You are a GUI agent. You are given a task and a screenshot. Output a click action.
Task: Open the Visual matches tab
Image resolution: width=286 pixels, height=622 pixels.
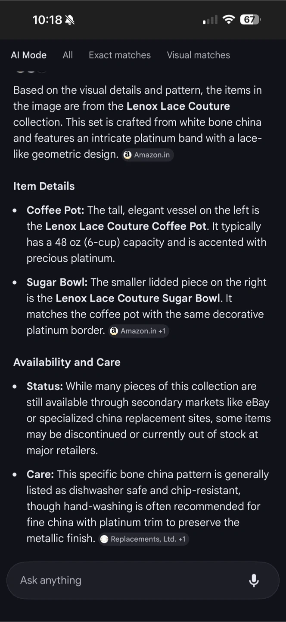[199, 55]
